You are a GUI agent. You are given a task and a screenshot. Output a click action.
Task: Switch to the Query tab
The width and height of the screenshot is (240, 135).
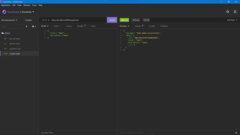coord(69,26)
